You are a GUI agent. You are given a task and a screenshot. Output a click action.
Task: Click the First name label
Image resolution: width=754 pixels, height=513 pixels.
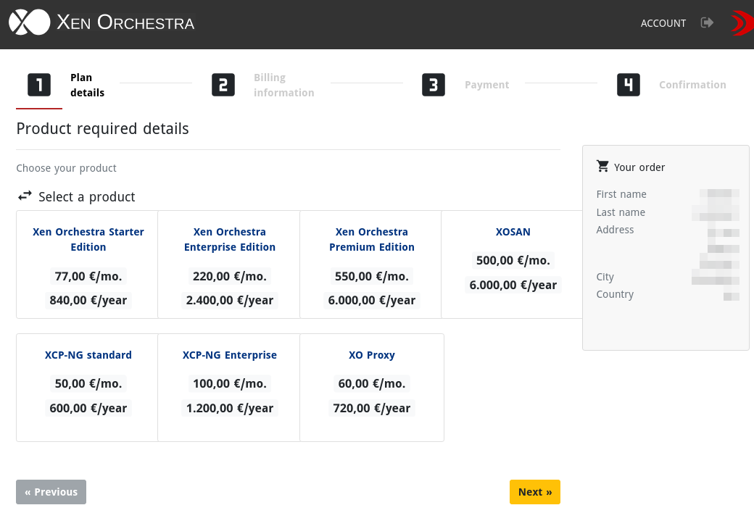(x=621, y=194)
